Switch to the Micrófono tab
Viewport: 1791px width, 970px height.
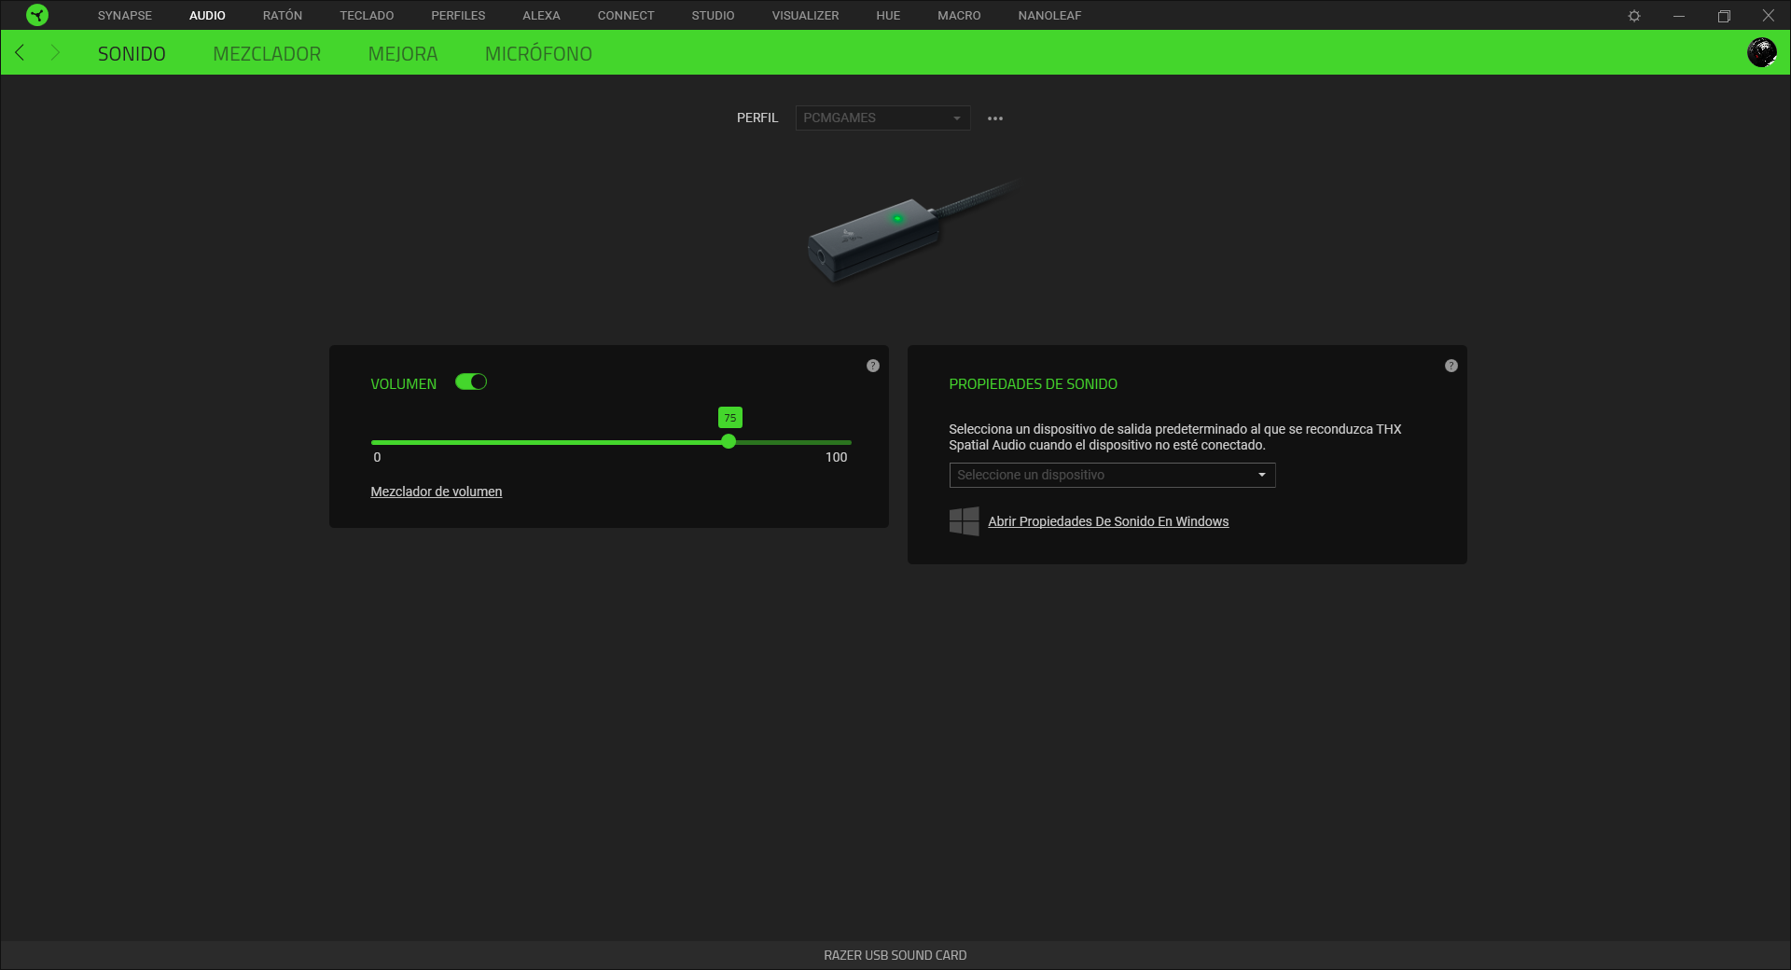[x=538, y=54]
